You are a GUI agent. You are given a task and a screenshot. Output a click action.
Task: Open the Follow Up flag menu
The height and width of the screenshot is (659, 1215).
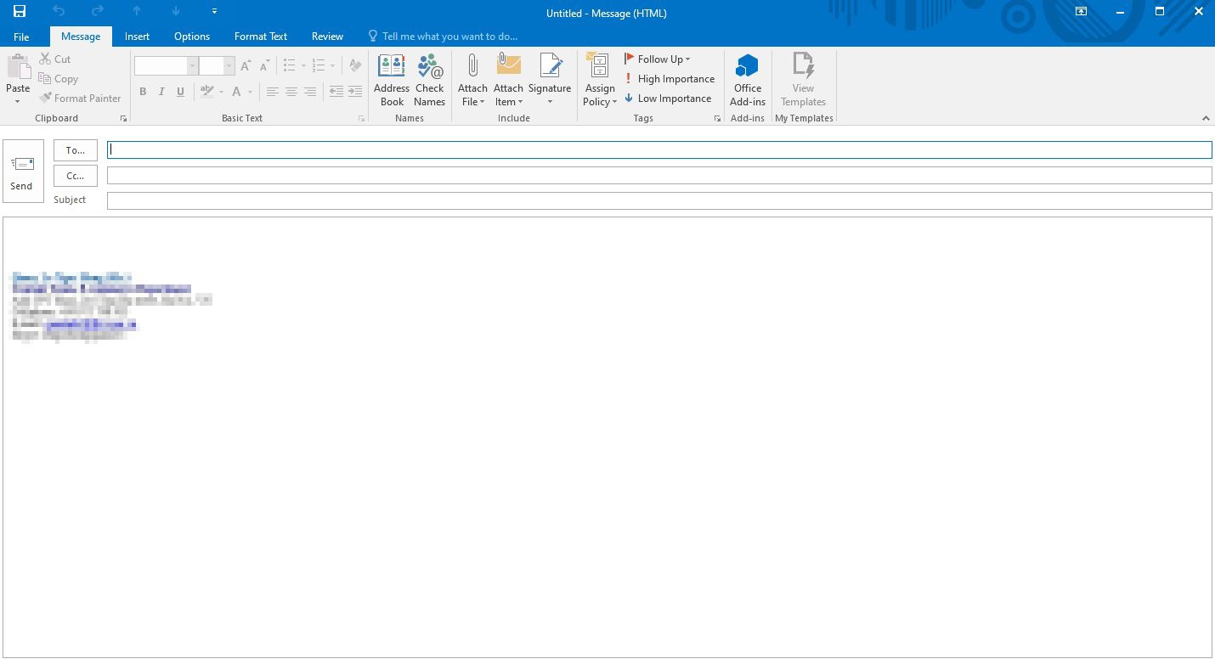[x=658, y=59]
